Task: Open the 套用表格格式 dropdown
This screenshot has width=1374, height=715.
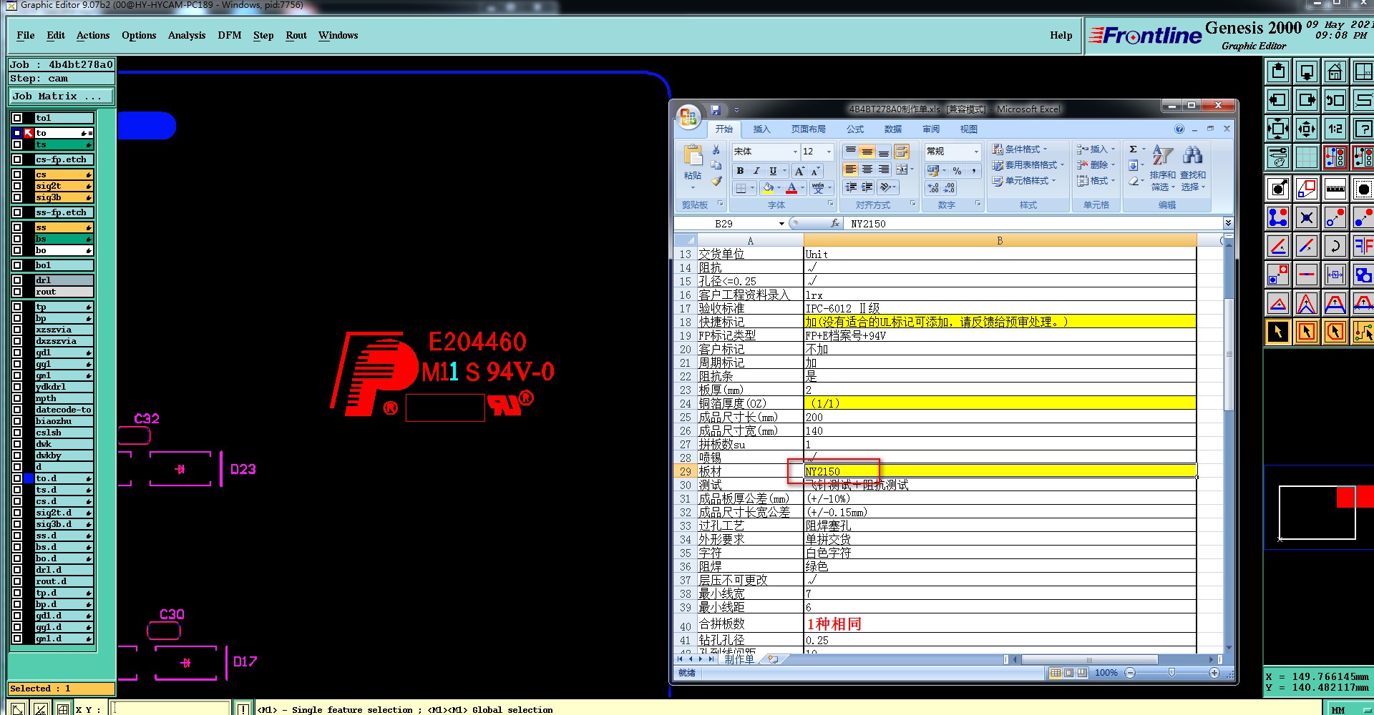Action: pyautogui.click(x=1028, y=165)
